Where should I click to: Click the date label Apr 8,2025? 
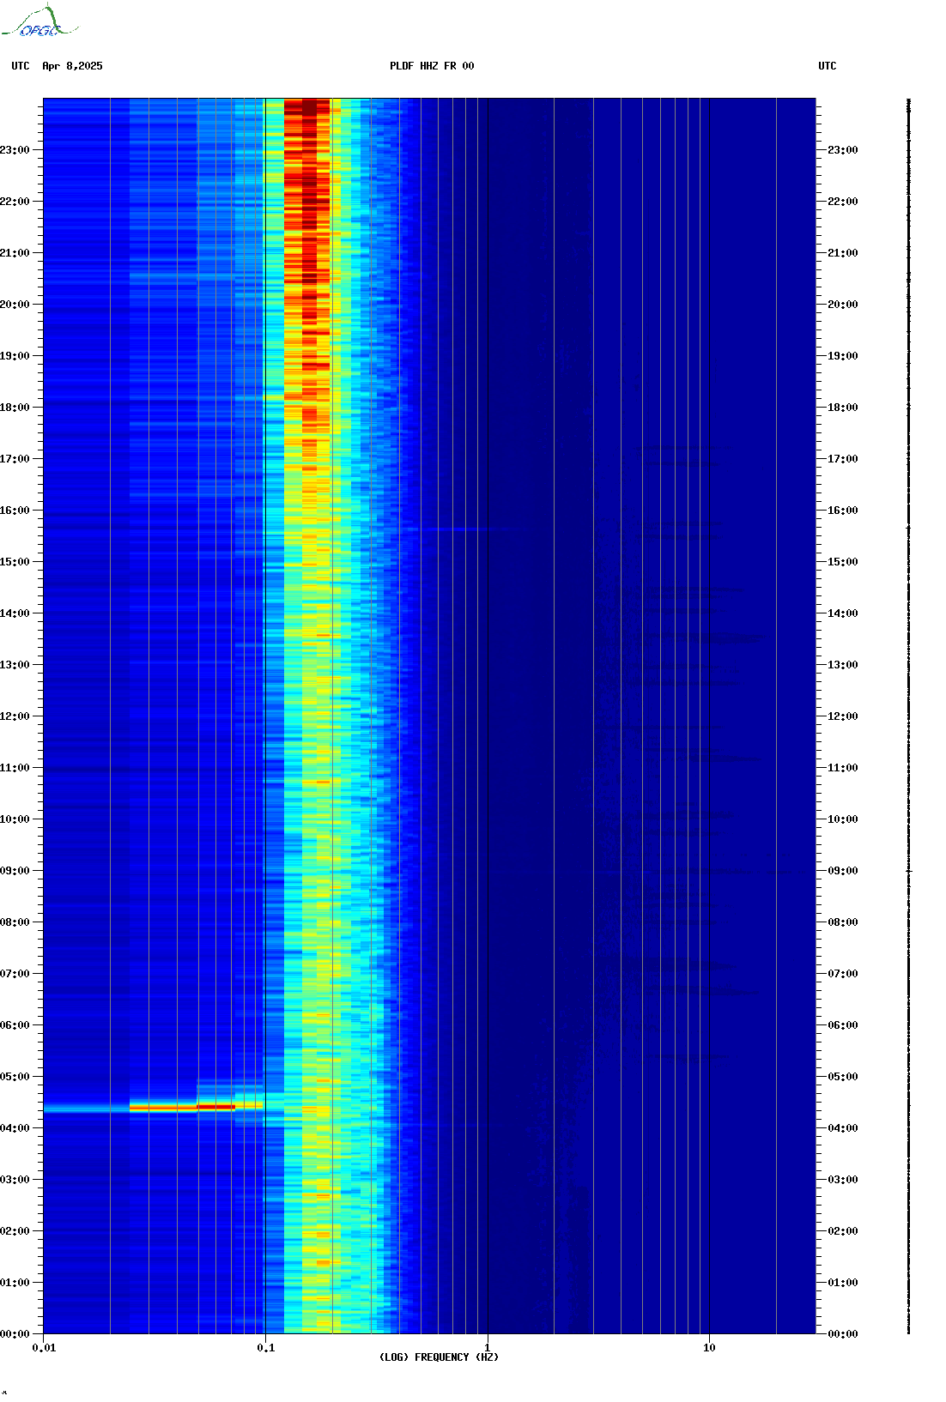72,66
